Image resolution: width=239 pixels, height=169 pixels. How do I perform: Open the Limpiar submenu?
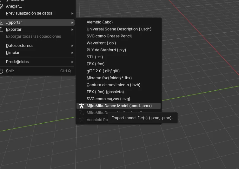point(37,53)
